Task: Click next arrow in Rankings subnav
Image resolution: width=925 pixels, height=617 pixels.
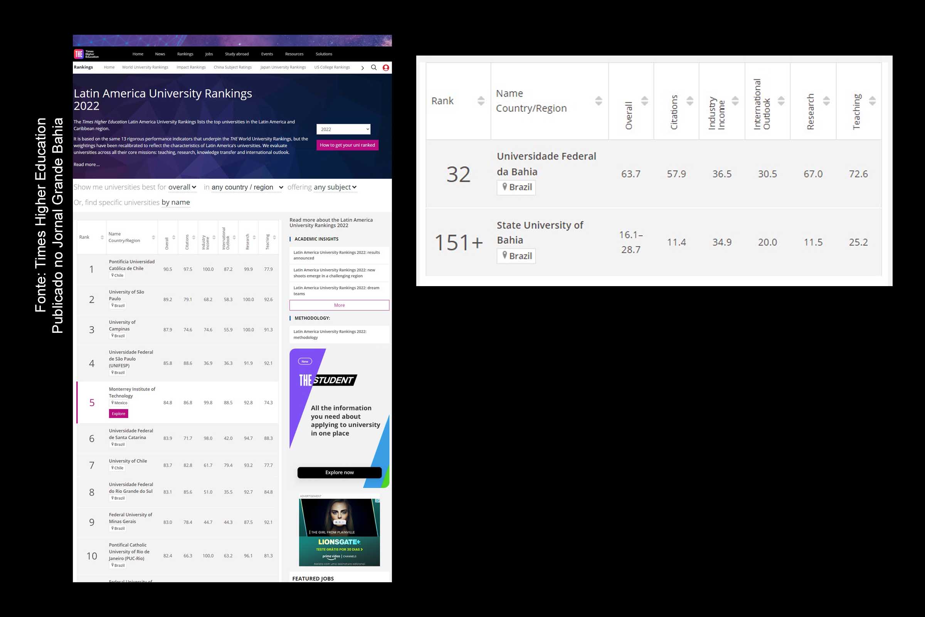Action: coord(362,68)
